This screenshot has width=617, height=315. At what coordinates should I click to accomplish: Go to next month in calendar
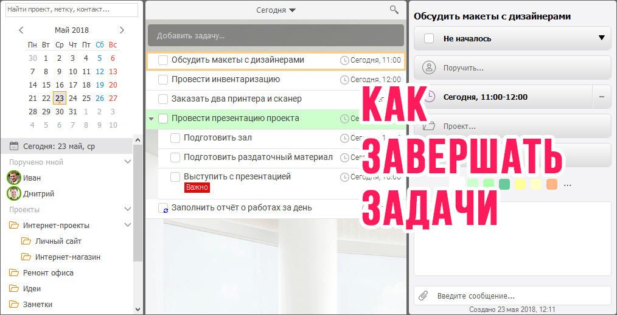coord(122,30)
